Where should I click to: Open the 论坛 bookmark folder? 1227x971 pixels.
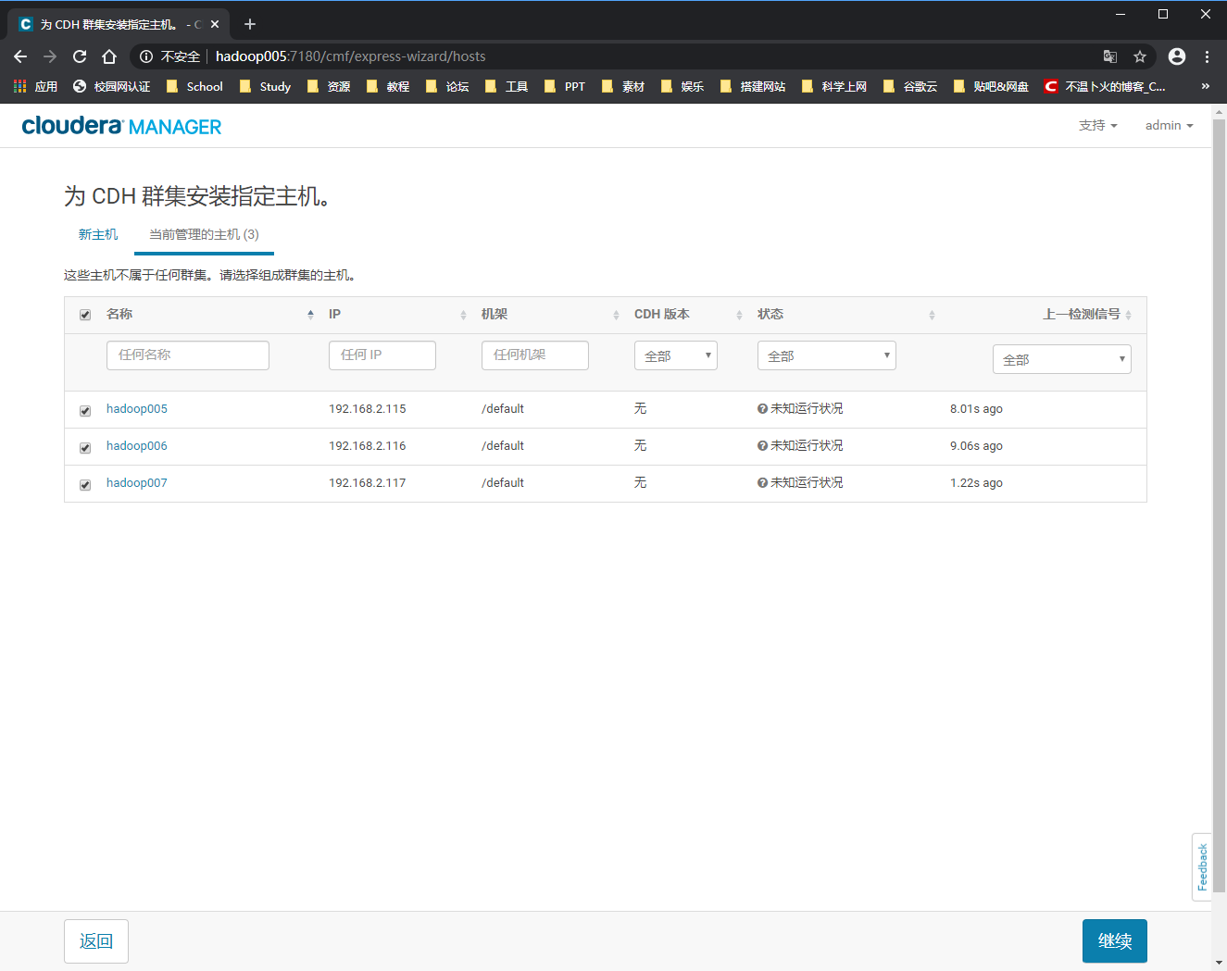pyautogui.click(x=447, y=86)
